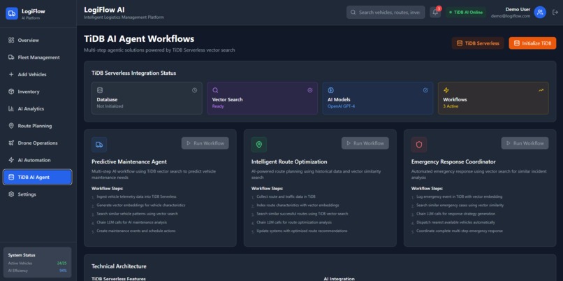Click the Predictive Maintenance Agent title
The height and width of the screenshot is (281, 563).
click(129, 161)
